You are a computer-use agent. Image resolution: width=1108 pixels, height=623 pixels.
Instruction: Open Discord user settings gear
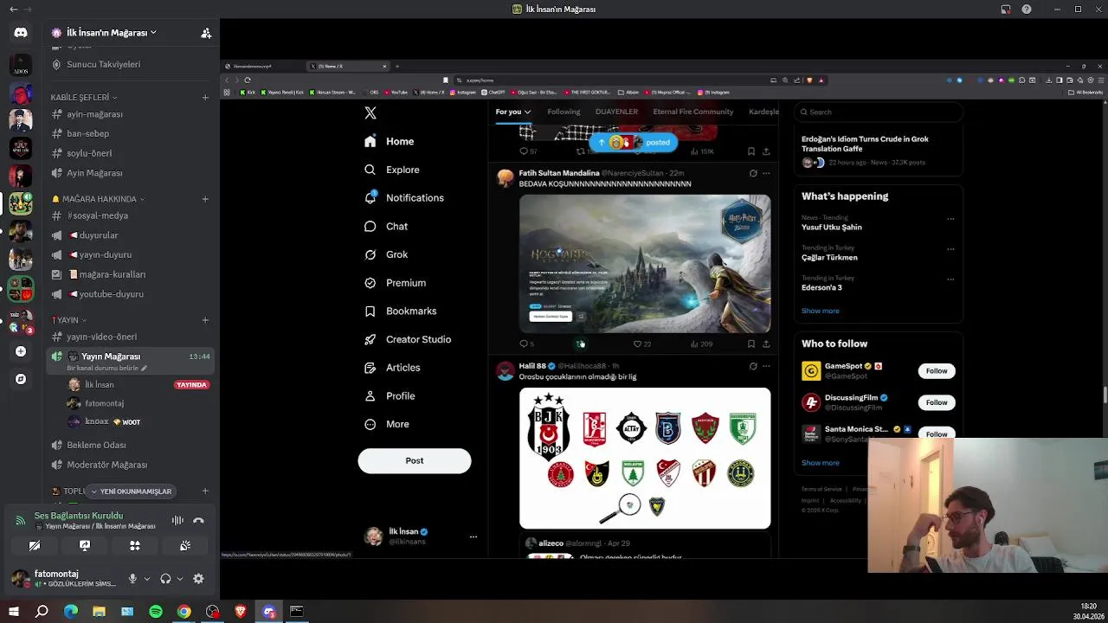tap(198, 579)
